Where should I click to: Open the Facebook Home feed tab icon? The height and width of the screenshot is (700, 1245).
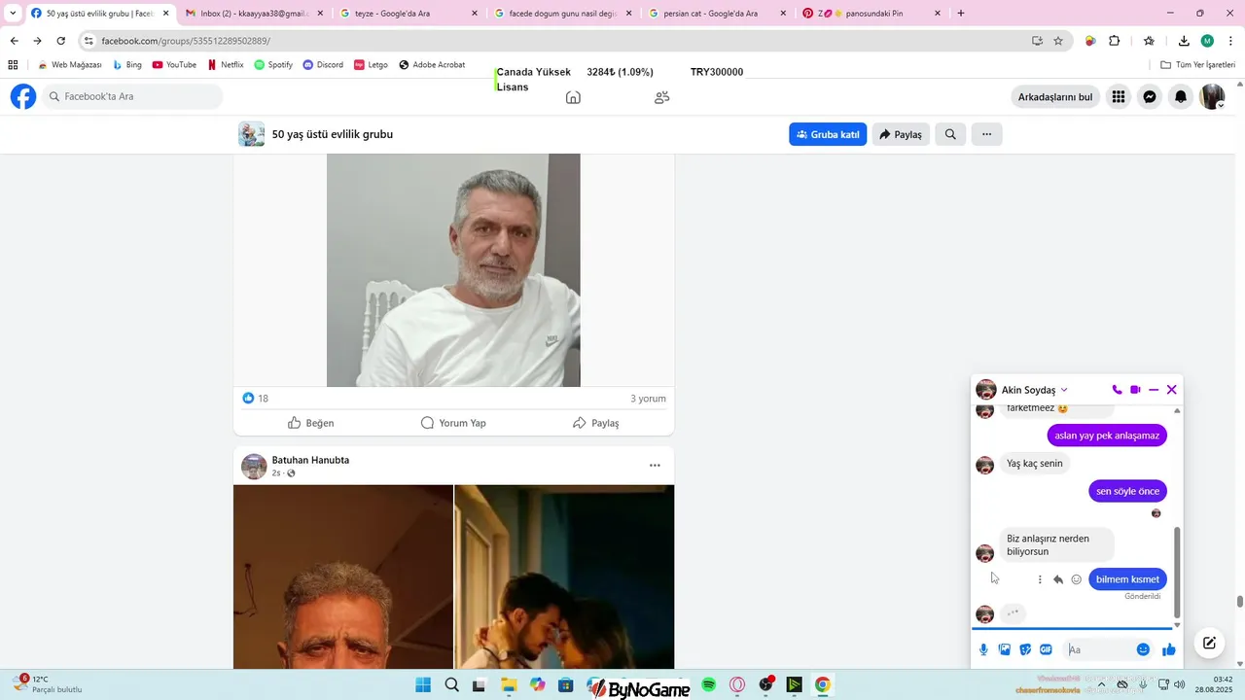point(573,97)
